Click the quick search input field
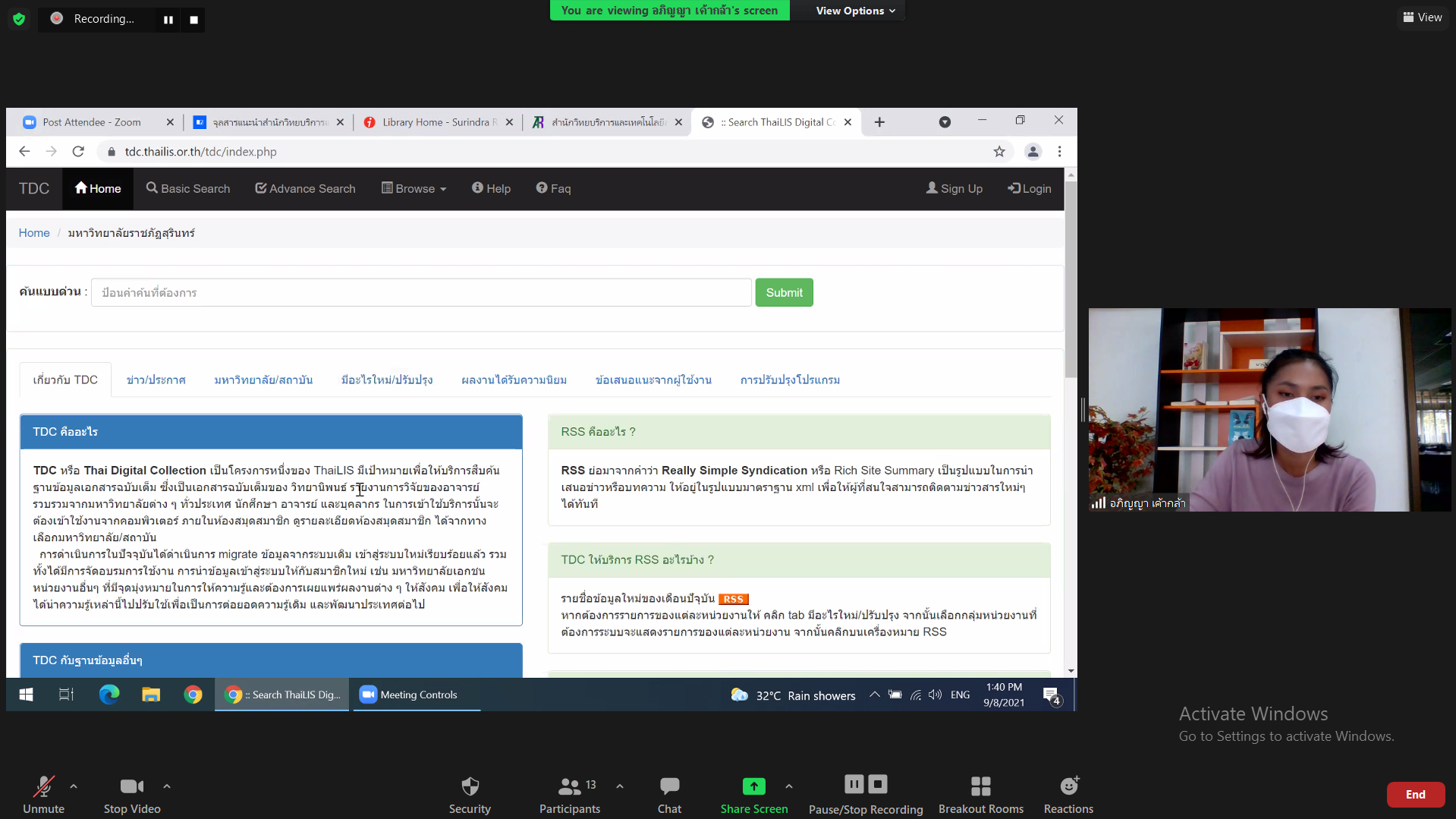The image size is (1456, 819). click(x=421, y=292)
